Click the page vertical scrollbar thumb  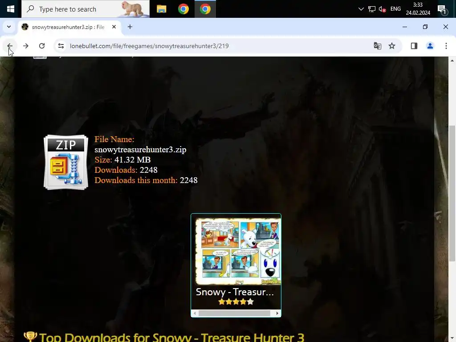452,193
